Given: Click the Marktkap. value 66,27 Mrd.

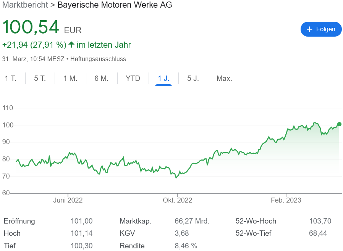Looking at the screenshot, I should click(191, 221).
